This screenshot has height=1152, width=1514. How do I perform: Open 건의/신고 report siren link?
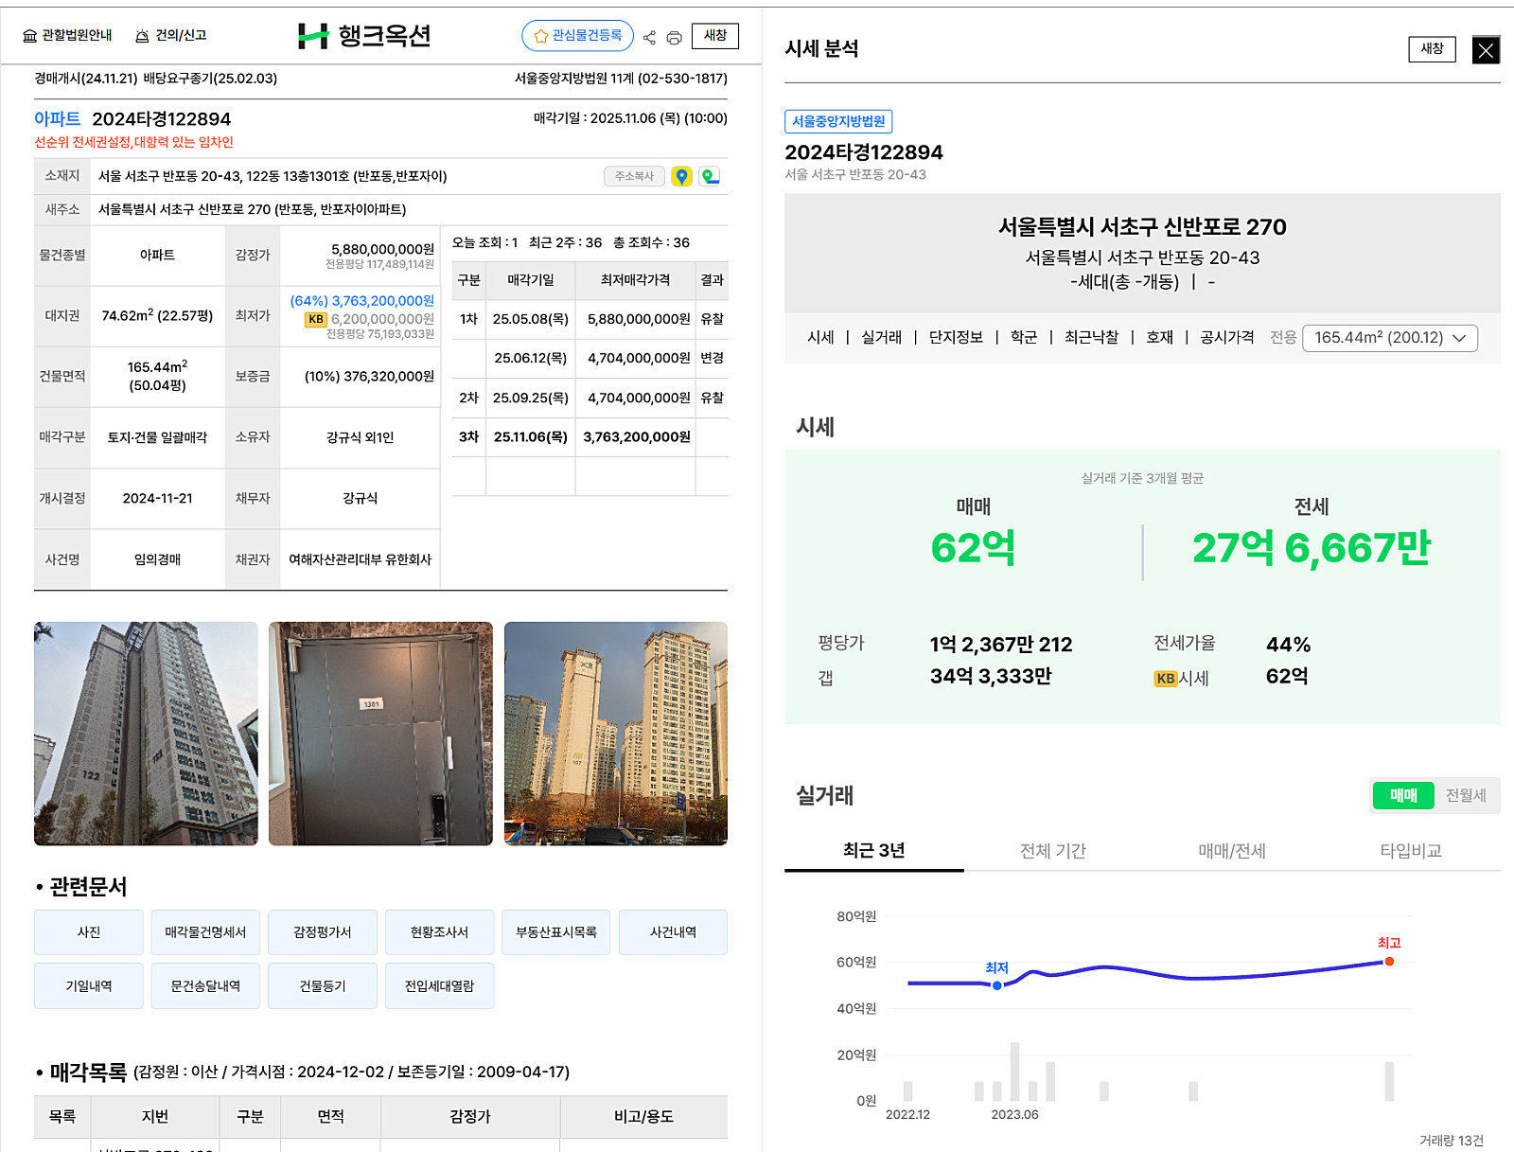(171, 36)
